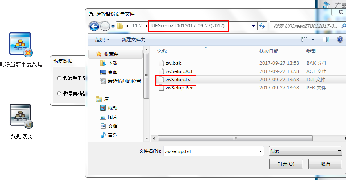Click the 打开(O) button

click(x=286, y=164)
